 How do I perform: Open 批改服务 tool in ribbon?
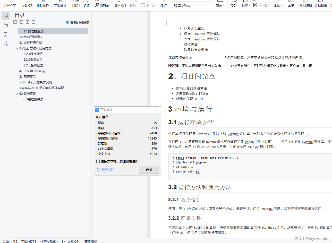pyautogui.click(x=42, y=4)
